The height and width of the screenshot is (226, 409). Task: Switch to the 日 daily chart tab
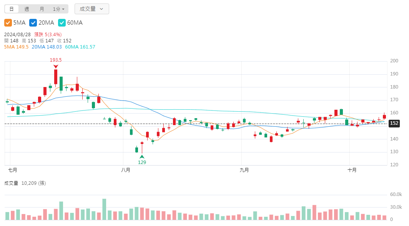tap(12, 9)
